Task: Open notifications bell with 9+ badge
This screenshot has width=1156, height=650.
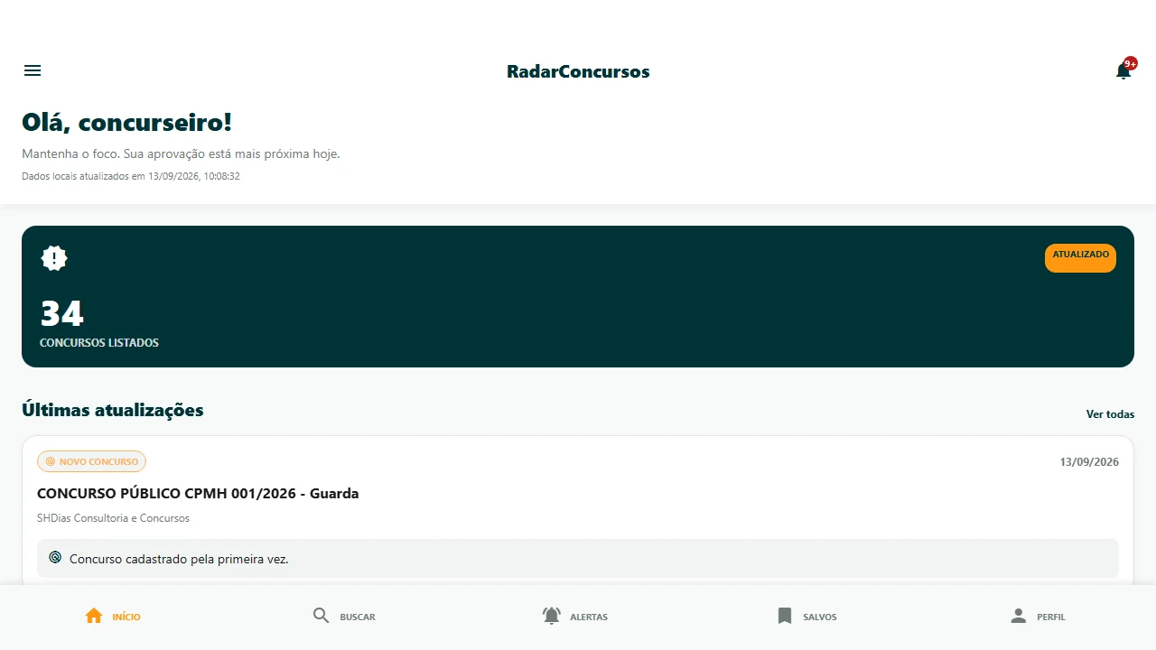Action: 1123,70
